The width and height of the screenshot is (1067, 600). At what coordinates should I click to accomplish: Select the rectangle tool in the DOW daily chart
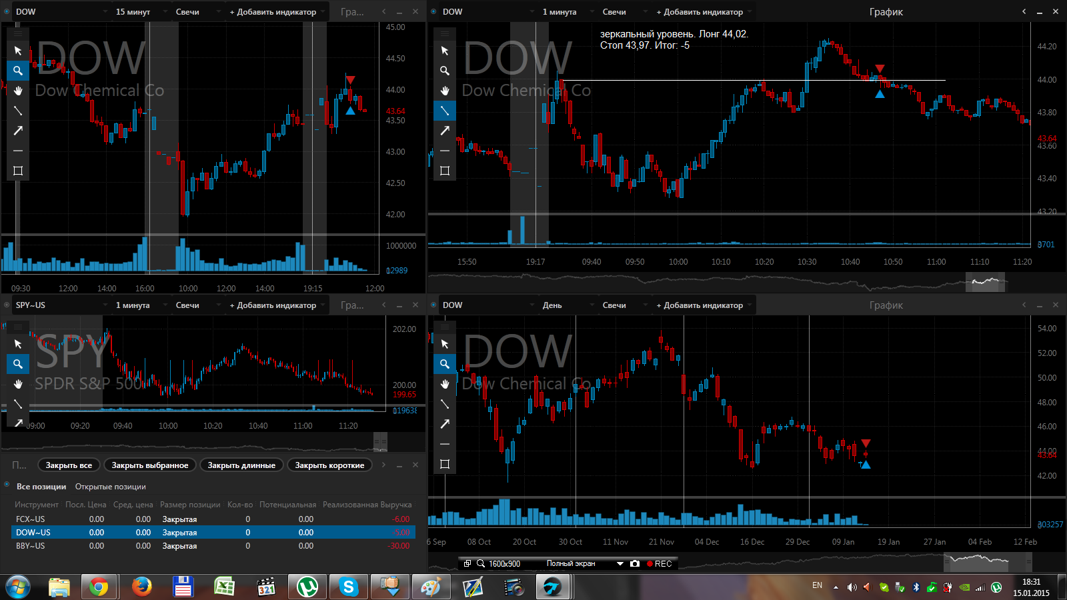click(445, 464)
